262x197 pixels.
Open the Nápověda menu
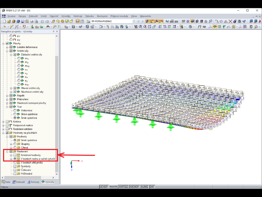[x=145, y=16]
